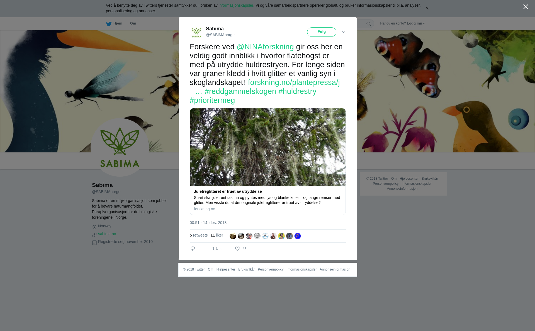
Task: Click the #reddgammelskogen hashtag
Action: [x=240, y=91]
